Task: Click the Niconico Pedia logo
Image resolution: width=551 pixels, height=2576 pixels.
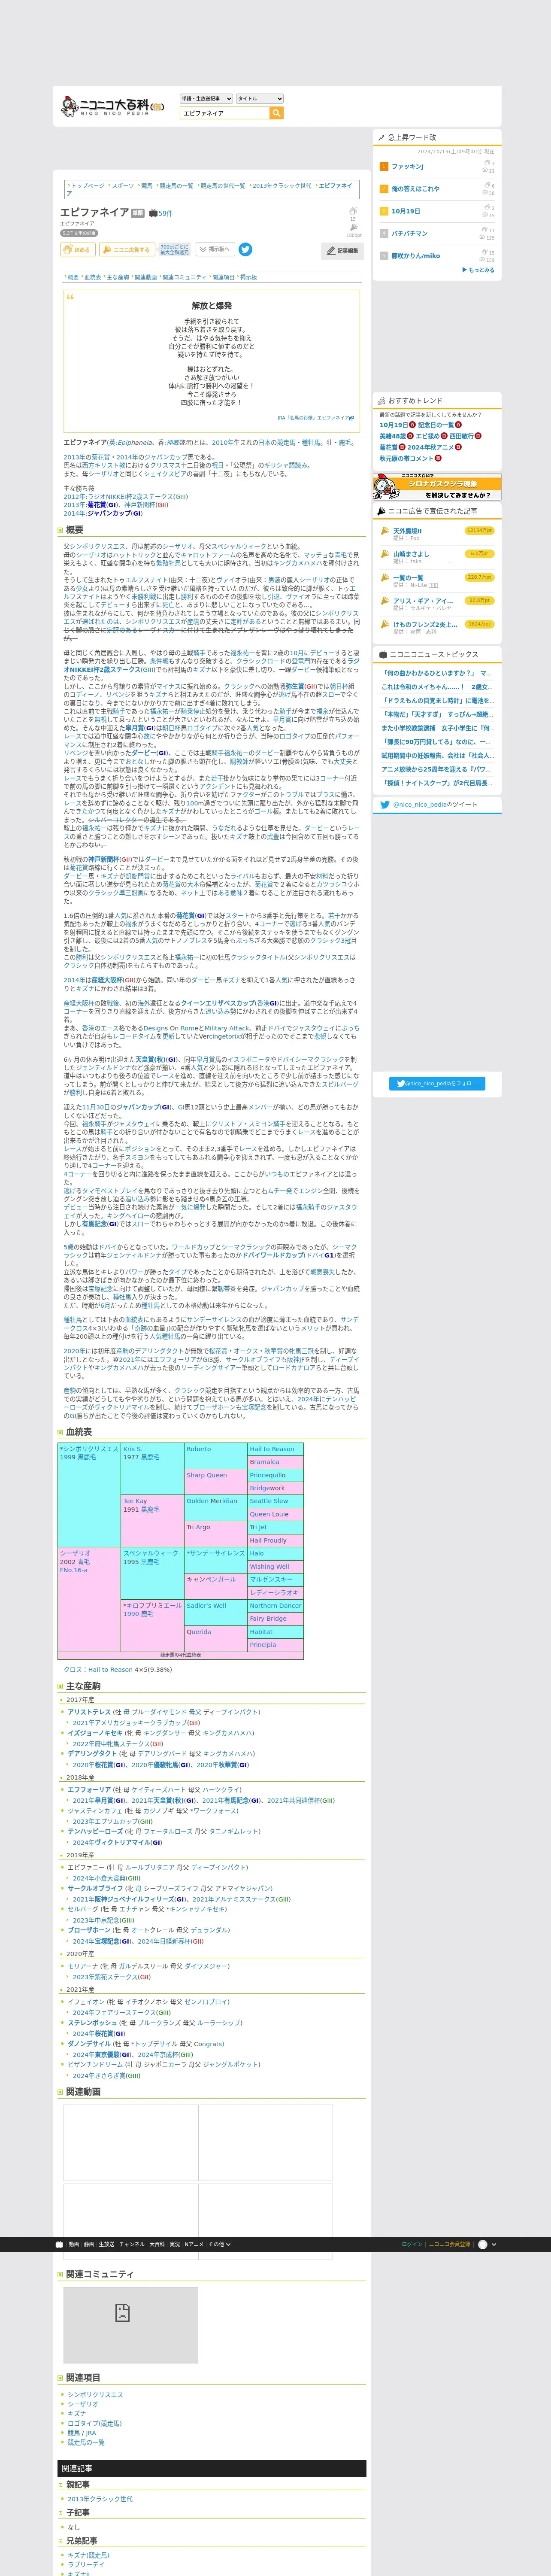Action: click(111, 105)
